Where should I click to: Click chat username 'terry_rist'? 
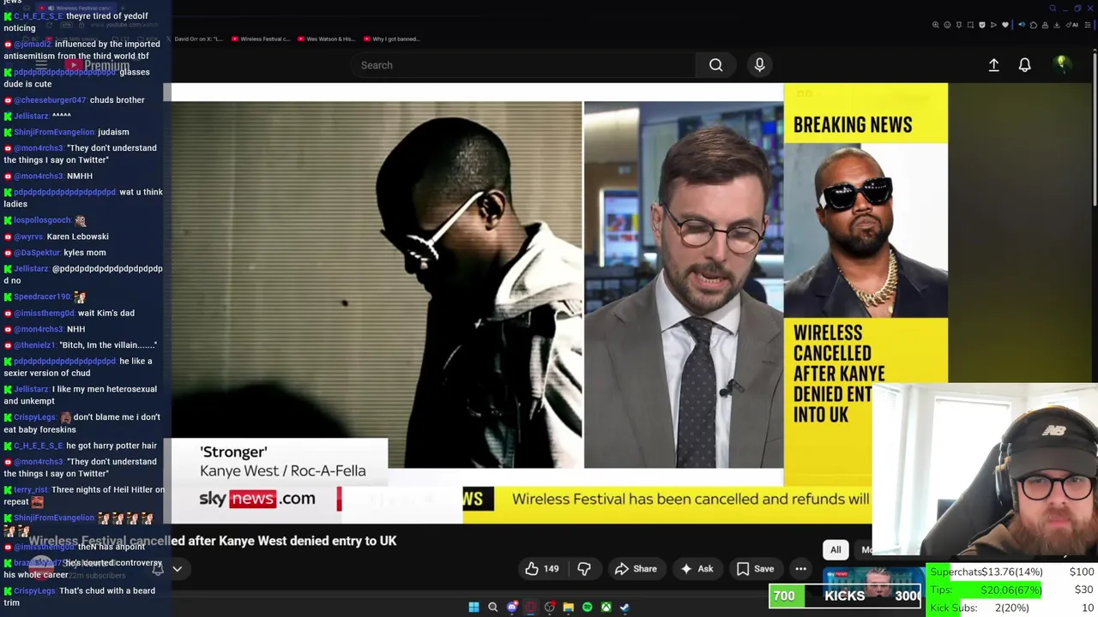[x=31, y=490]
